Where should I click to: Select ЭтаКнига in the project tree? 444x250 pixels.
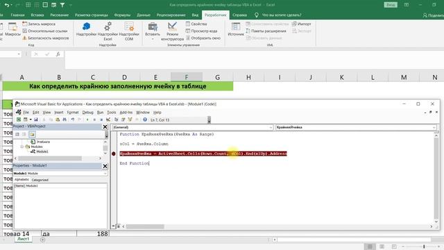43,142
